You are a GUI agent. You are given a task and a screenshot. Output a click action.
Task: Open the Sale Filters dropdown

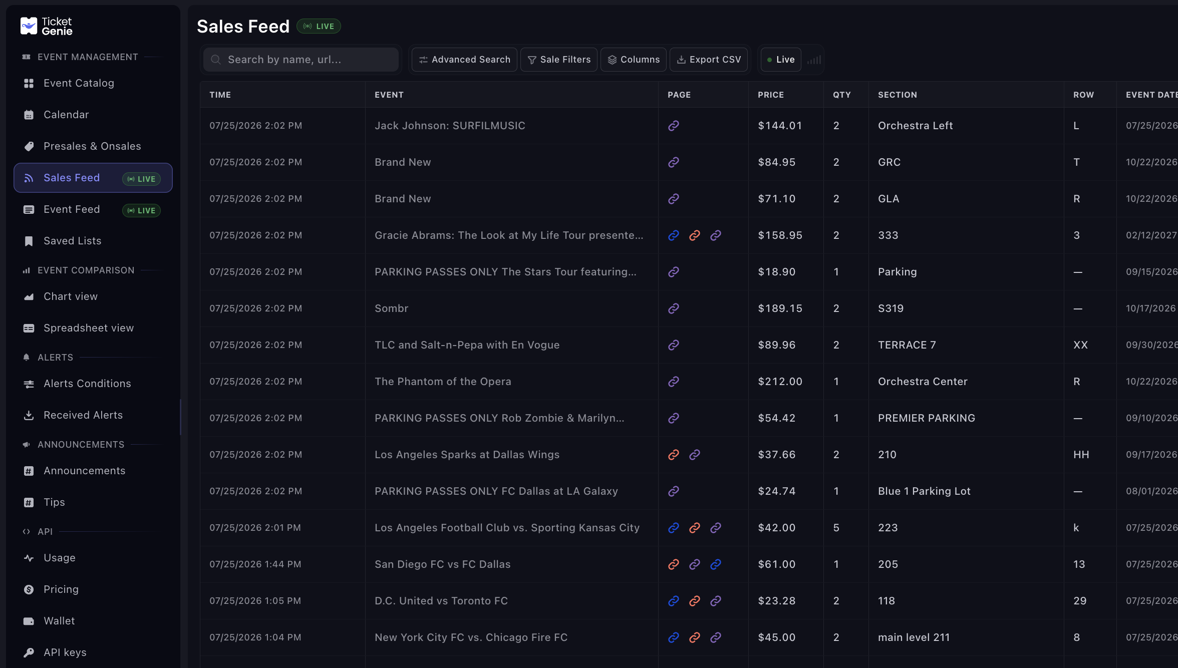point(559,60)
